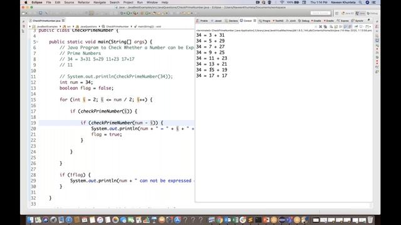401x225 pixels.
Task: Click the Remove All Terminated Launches icon
Action: pos(325,26)
